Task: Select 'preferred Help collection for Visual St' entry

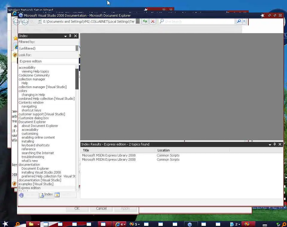Action: pyautogui.click(x=48, y=176)
